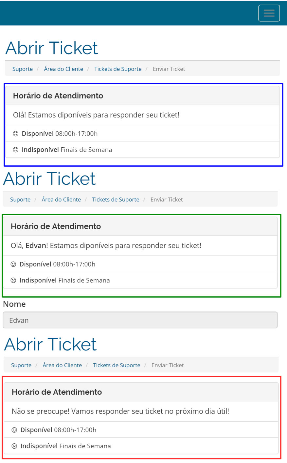Screen dimensions: 287x463
Task: Go to Área do Cliente in third breadcrumb
Action: [x=62, y=365]
